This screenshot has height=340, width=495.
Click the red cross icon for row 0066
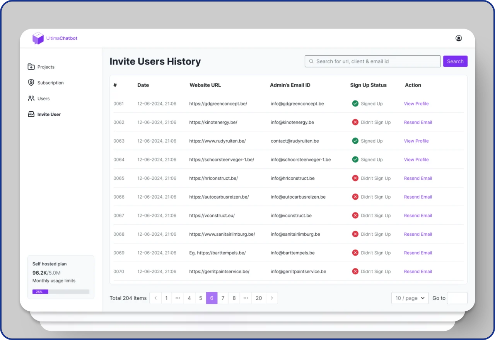pyautogui.click(x=355, y=197)
